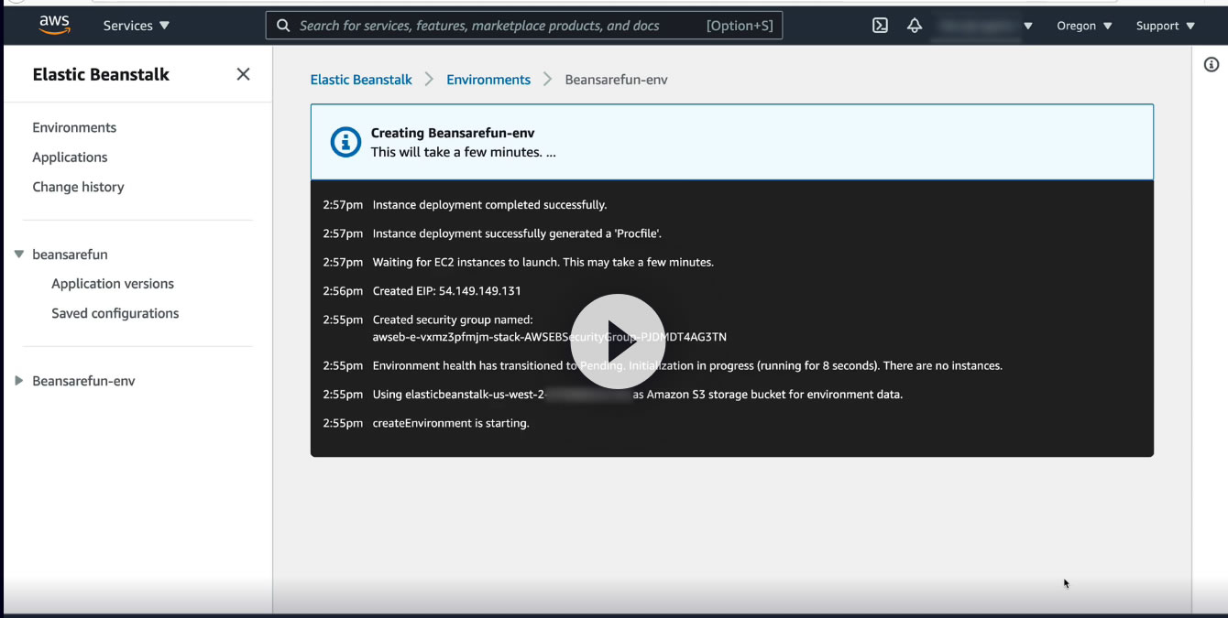
Task: Open the info panel icon on the right edge
Action: coord(1211,64)
